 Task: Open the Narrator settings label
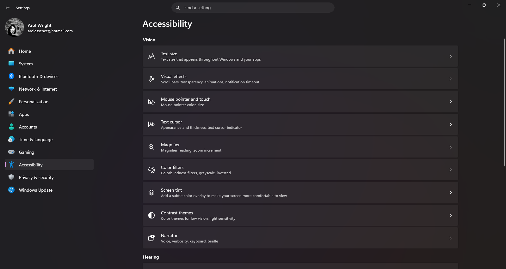tap(169, 236)
